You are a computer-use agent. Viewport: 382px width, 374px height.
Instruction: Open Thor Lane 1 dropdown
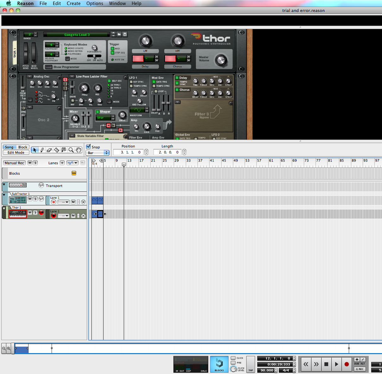click(x=63, y=215)
